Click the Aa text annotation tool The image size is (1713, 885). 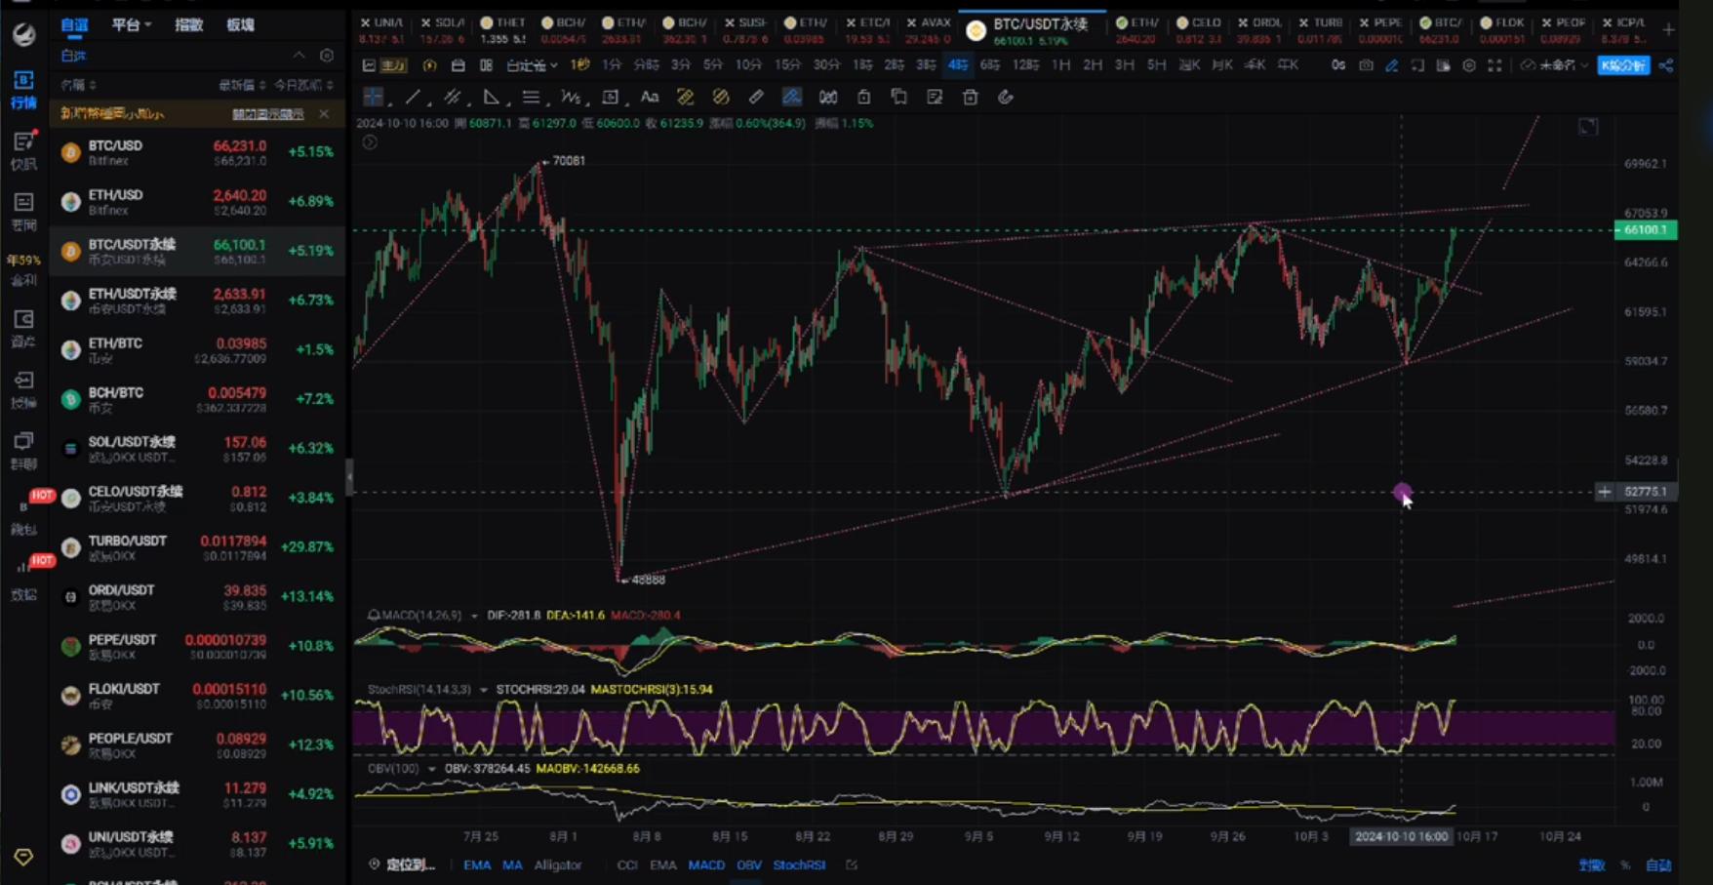650,98
